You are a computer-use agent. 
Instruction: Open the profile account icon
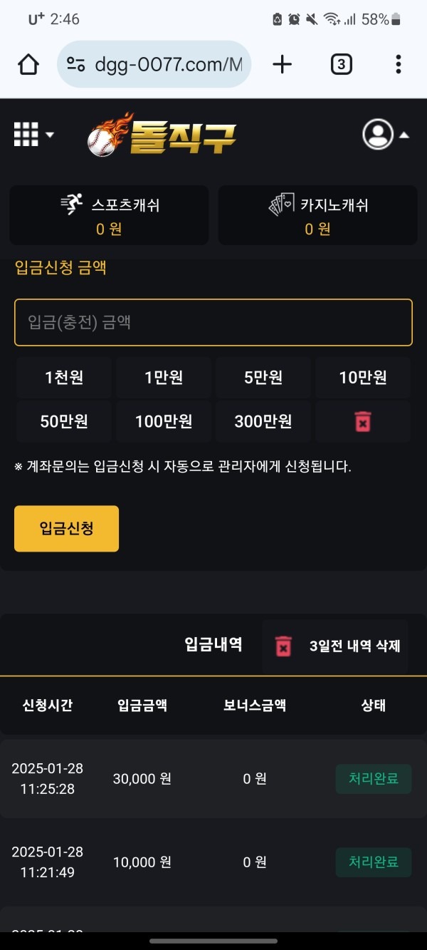(x=377, y=135)
